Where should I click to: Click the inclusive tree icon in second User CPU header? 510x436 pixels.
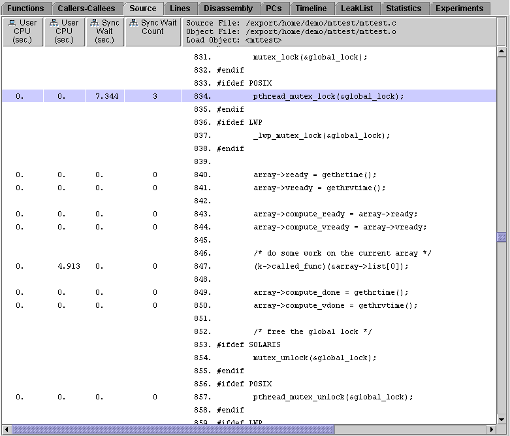pos(54,23)
